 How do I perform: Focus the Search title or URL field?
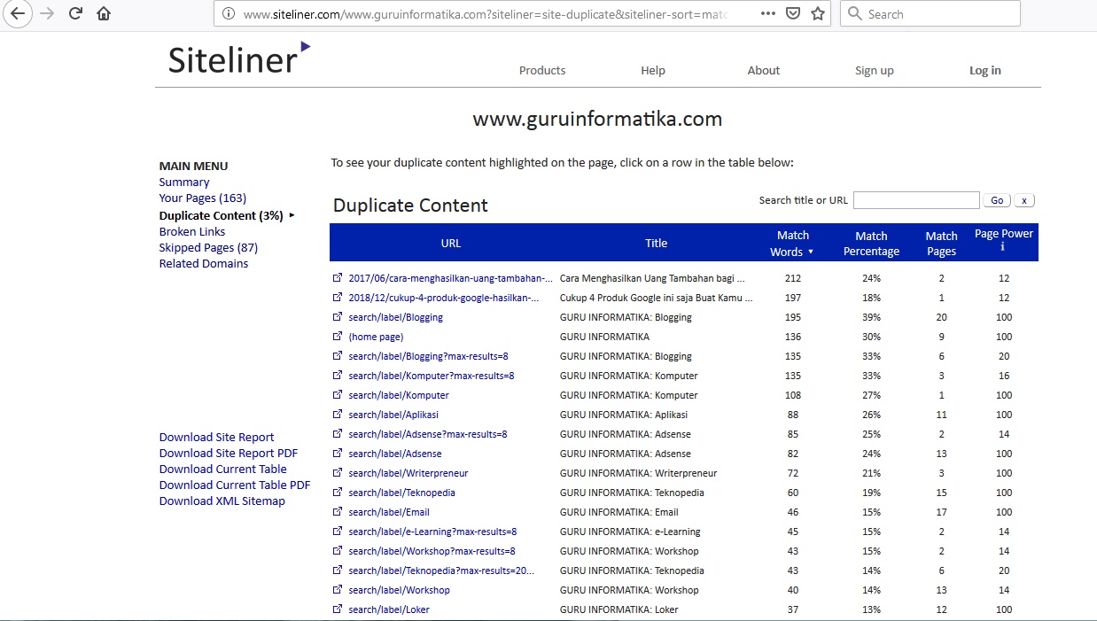coord(916,200)
